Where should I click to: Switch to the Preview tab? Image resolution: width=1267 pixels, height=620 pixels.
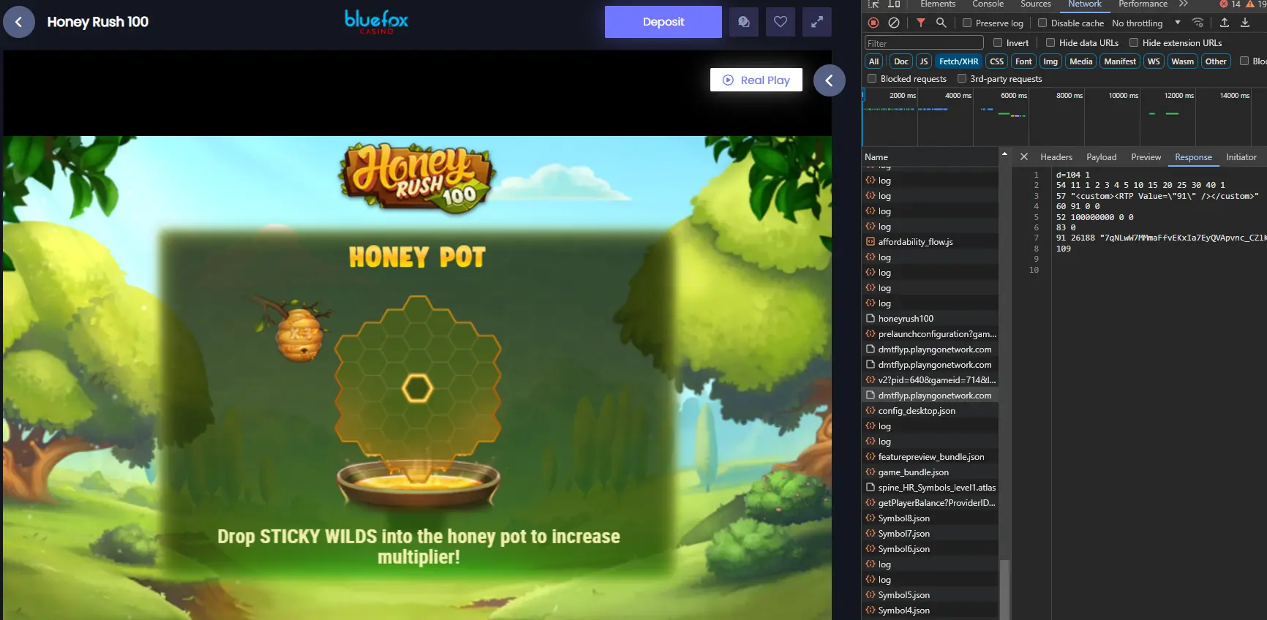tap(1146, 157)
